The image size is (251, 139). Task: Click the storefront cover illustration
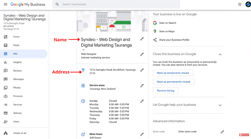[x=112, y=21]
